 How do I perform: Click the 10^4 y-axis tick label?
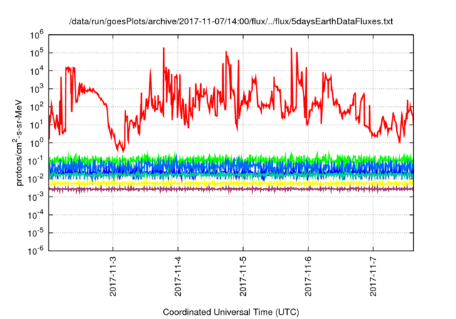[36, 70]
